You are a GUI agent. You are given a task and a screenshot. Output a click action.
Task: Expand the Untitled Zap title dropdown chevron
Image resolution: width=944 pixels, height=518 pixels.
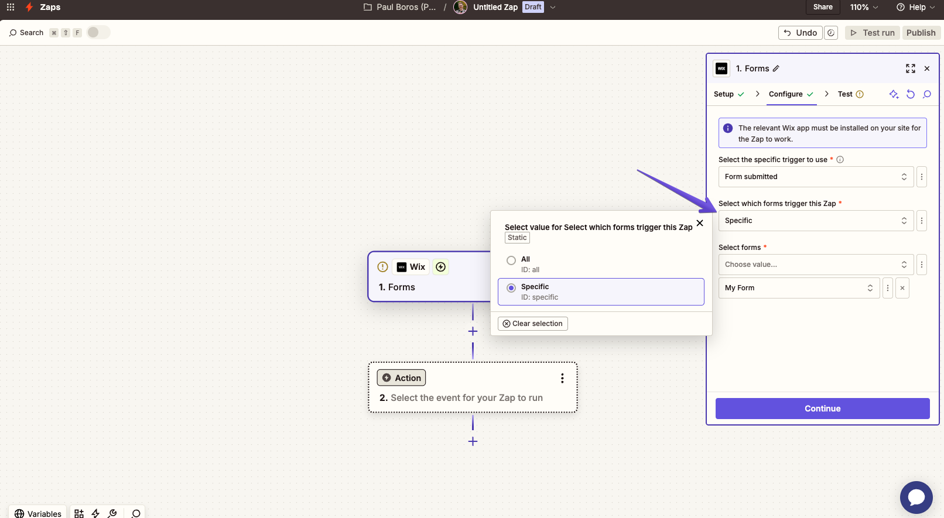(x=553, y=8)
